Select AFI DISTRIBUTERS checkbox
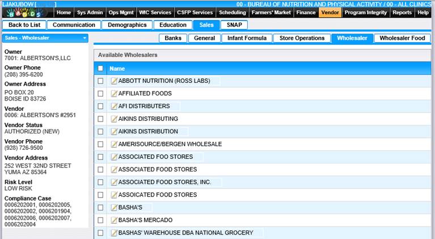 click(100, 106)
